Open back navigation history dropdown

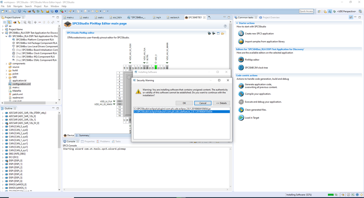click(x=100, y=11)
